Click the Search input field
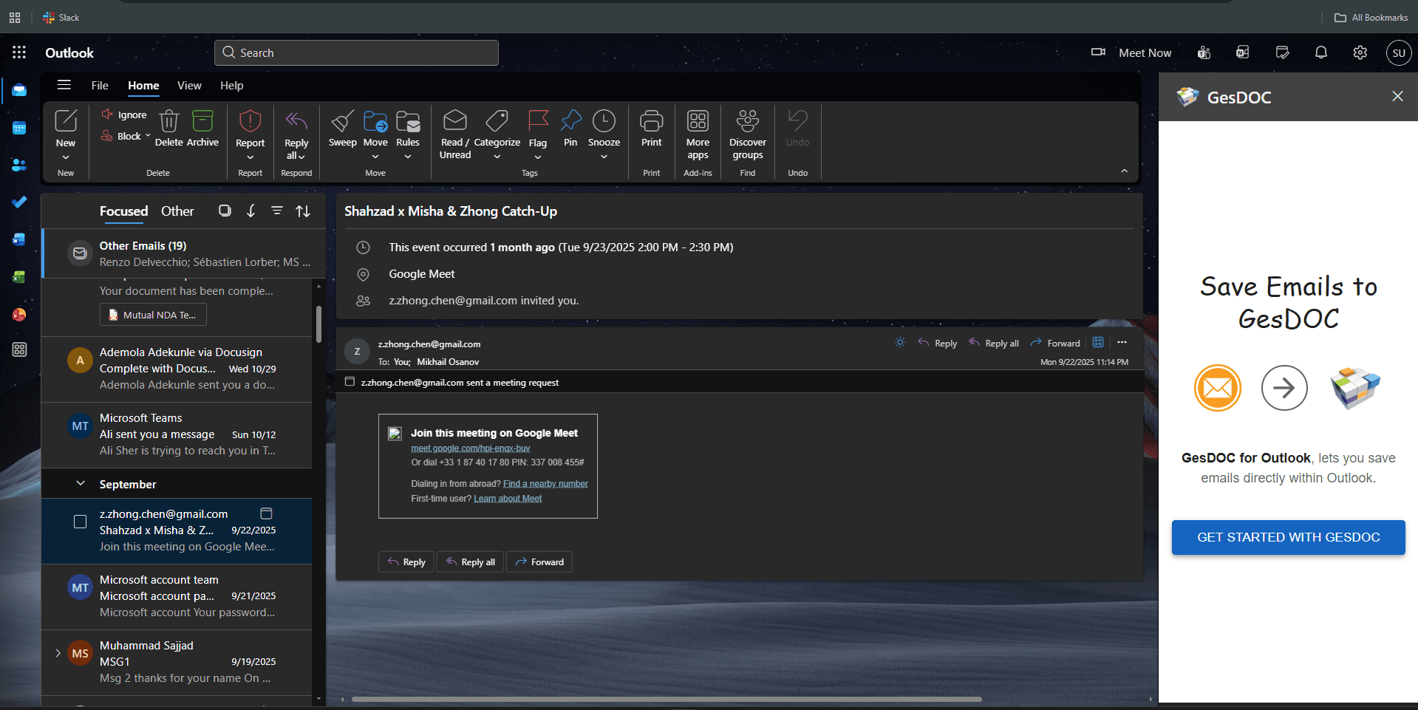Screen dimensions: 1418x710 (356, 52)
